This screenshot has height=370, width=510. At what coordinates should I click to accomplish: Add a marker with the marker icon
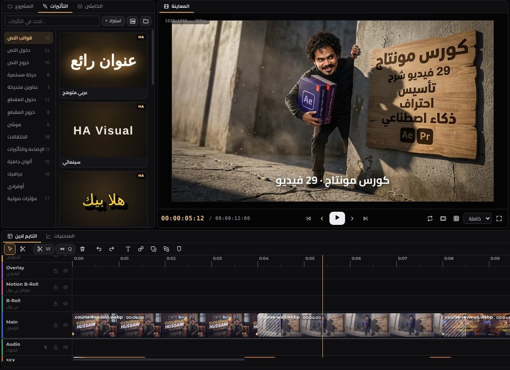[x=179, y=249]
